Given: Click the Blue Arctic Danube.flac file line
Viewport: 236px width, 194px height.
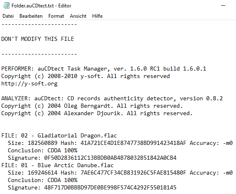Looking at the screenshot, I should tap(57, 165).
